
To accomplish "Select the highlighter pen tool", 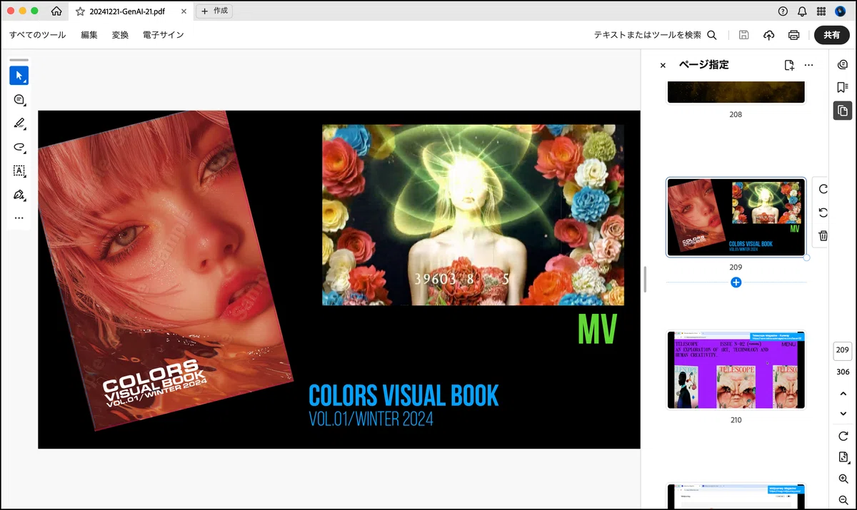I will click(19, 123).
